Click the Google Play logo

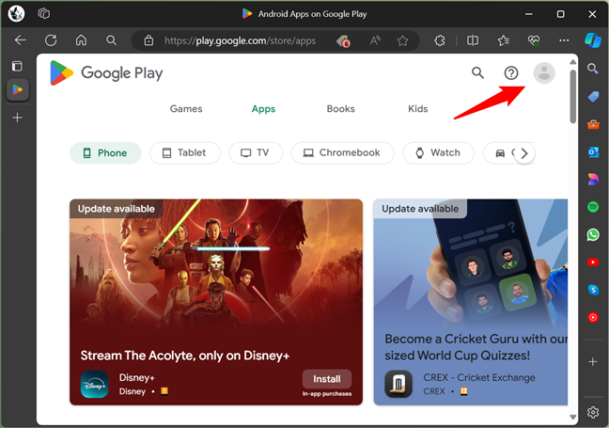click(x=106, y=73)
